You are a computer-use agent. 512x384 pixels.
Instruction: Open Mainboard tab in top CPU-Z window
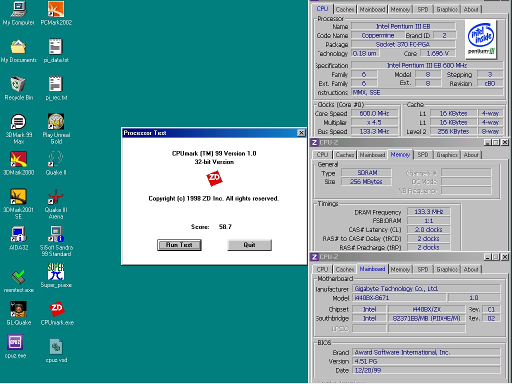372,9
